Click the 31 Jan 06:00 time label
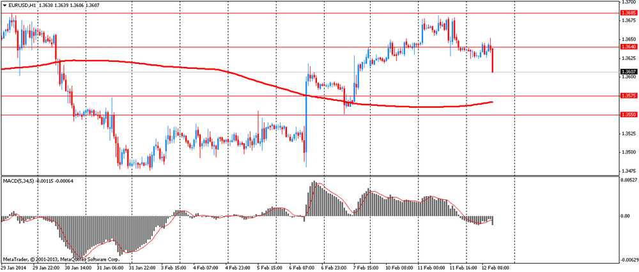 coord(109,268)
